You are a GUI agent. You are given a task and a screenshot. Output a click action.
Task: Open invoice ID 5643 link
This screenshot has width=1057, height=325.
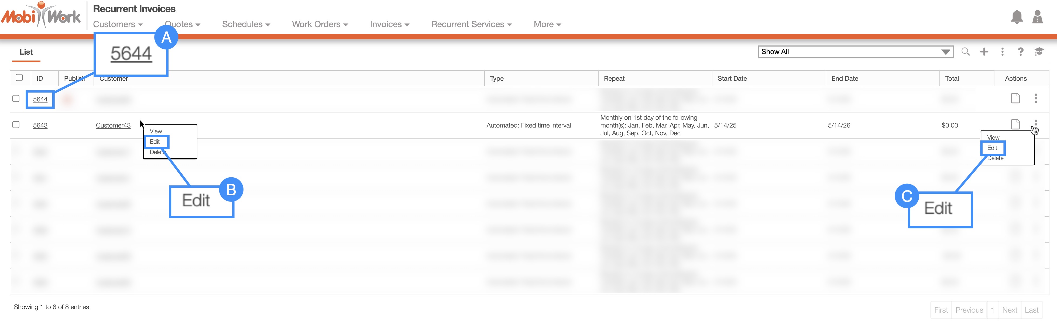pyautogui.click(x=40, y=125)
